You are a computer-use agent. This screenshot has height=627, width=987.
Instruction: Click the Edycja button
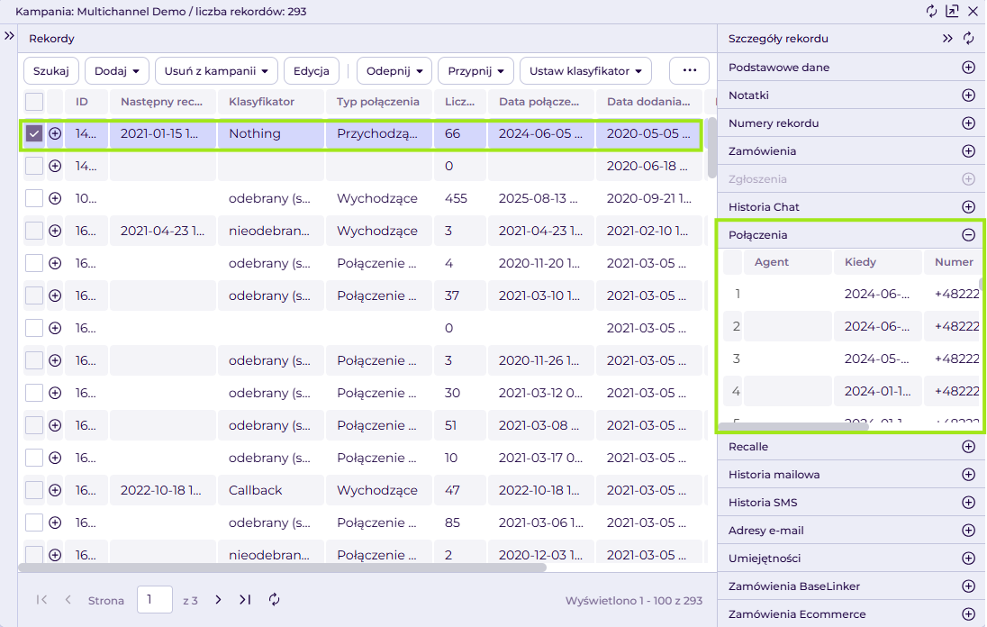click(x=312, y=70)
